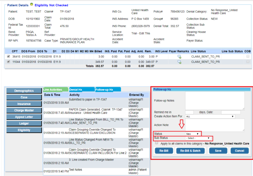Uncheck the CPT 36415 line checkbox
Image resolution: width=253 pixels, height=176 pixels.
pos(8,56)
